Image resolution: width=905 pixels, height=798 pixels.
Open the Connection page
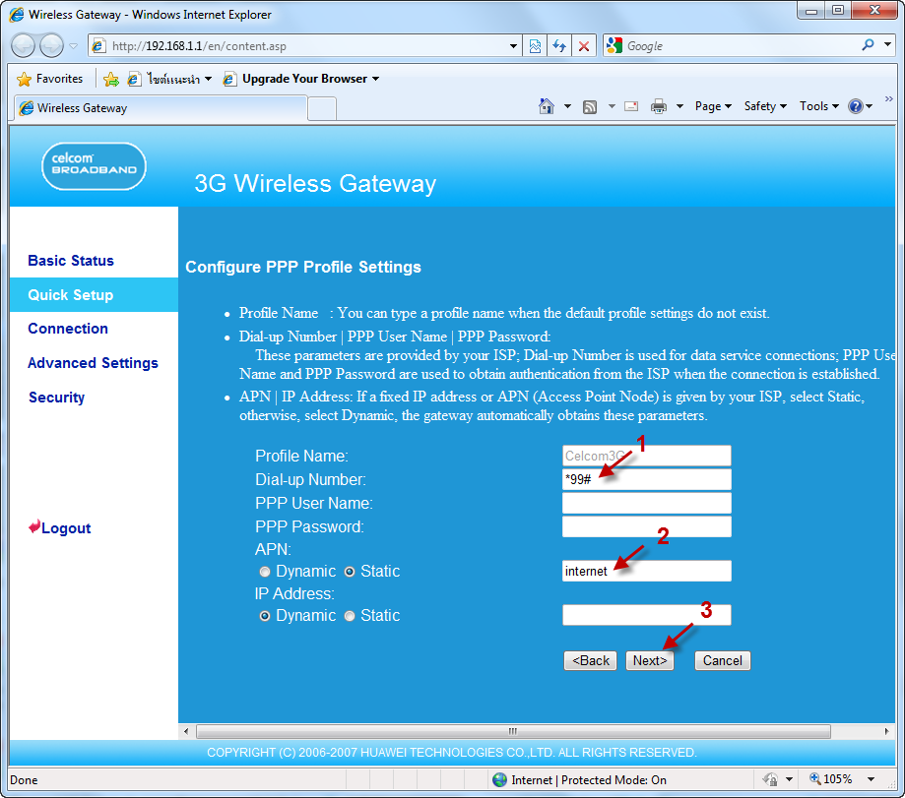(68, 329)
